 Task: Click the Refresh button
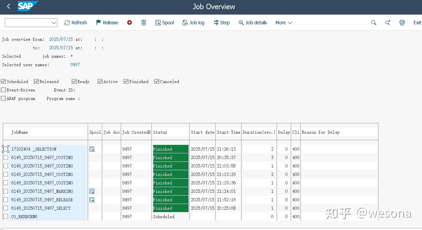point(76,23)
